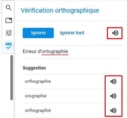Click the word Vérification in the panel title
127x118 pixels.
tap(37, 10)
